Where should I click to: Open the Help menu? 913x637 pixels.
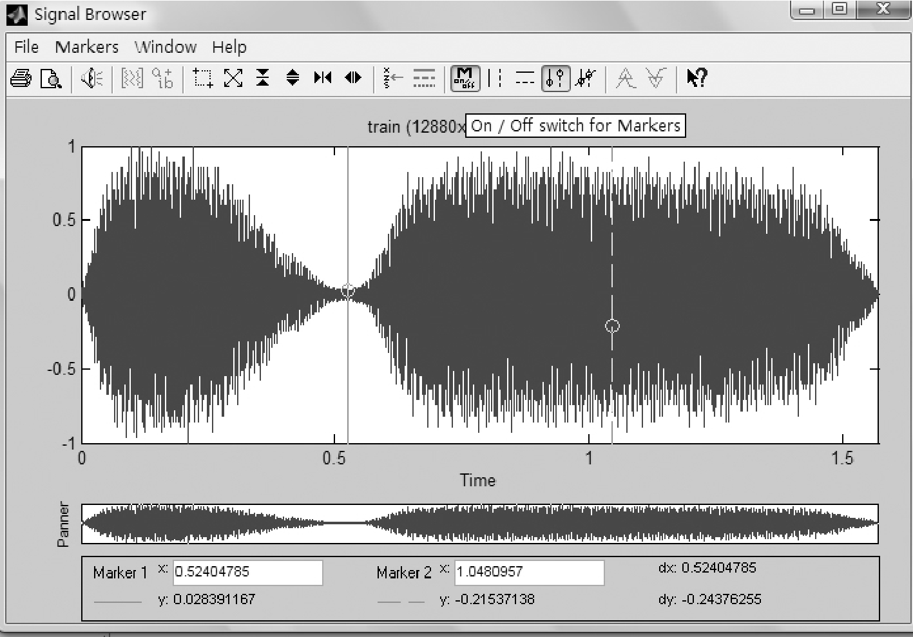coord(229,47)
